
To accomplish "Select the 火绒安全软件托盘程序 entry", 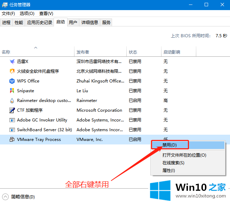I will pyautogui.click(x=38, y=71).
